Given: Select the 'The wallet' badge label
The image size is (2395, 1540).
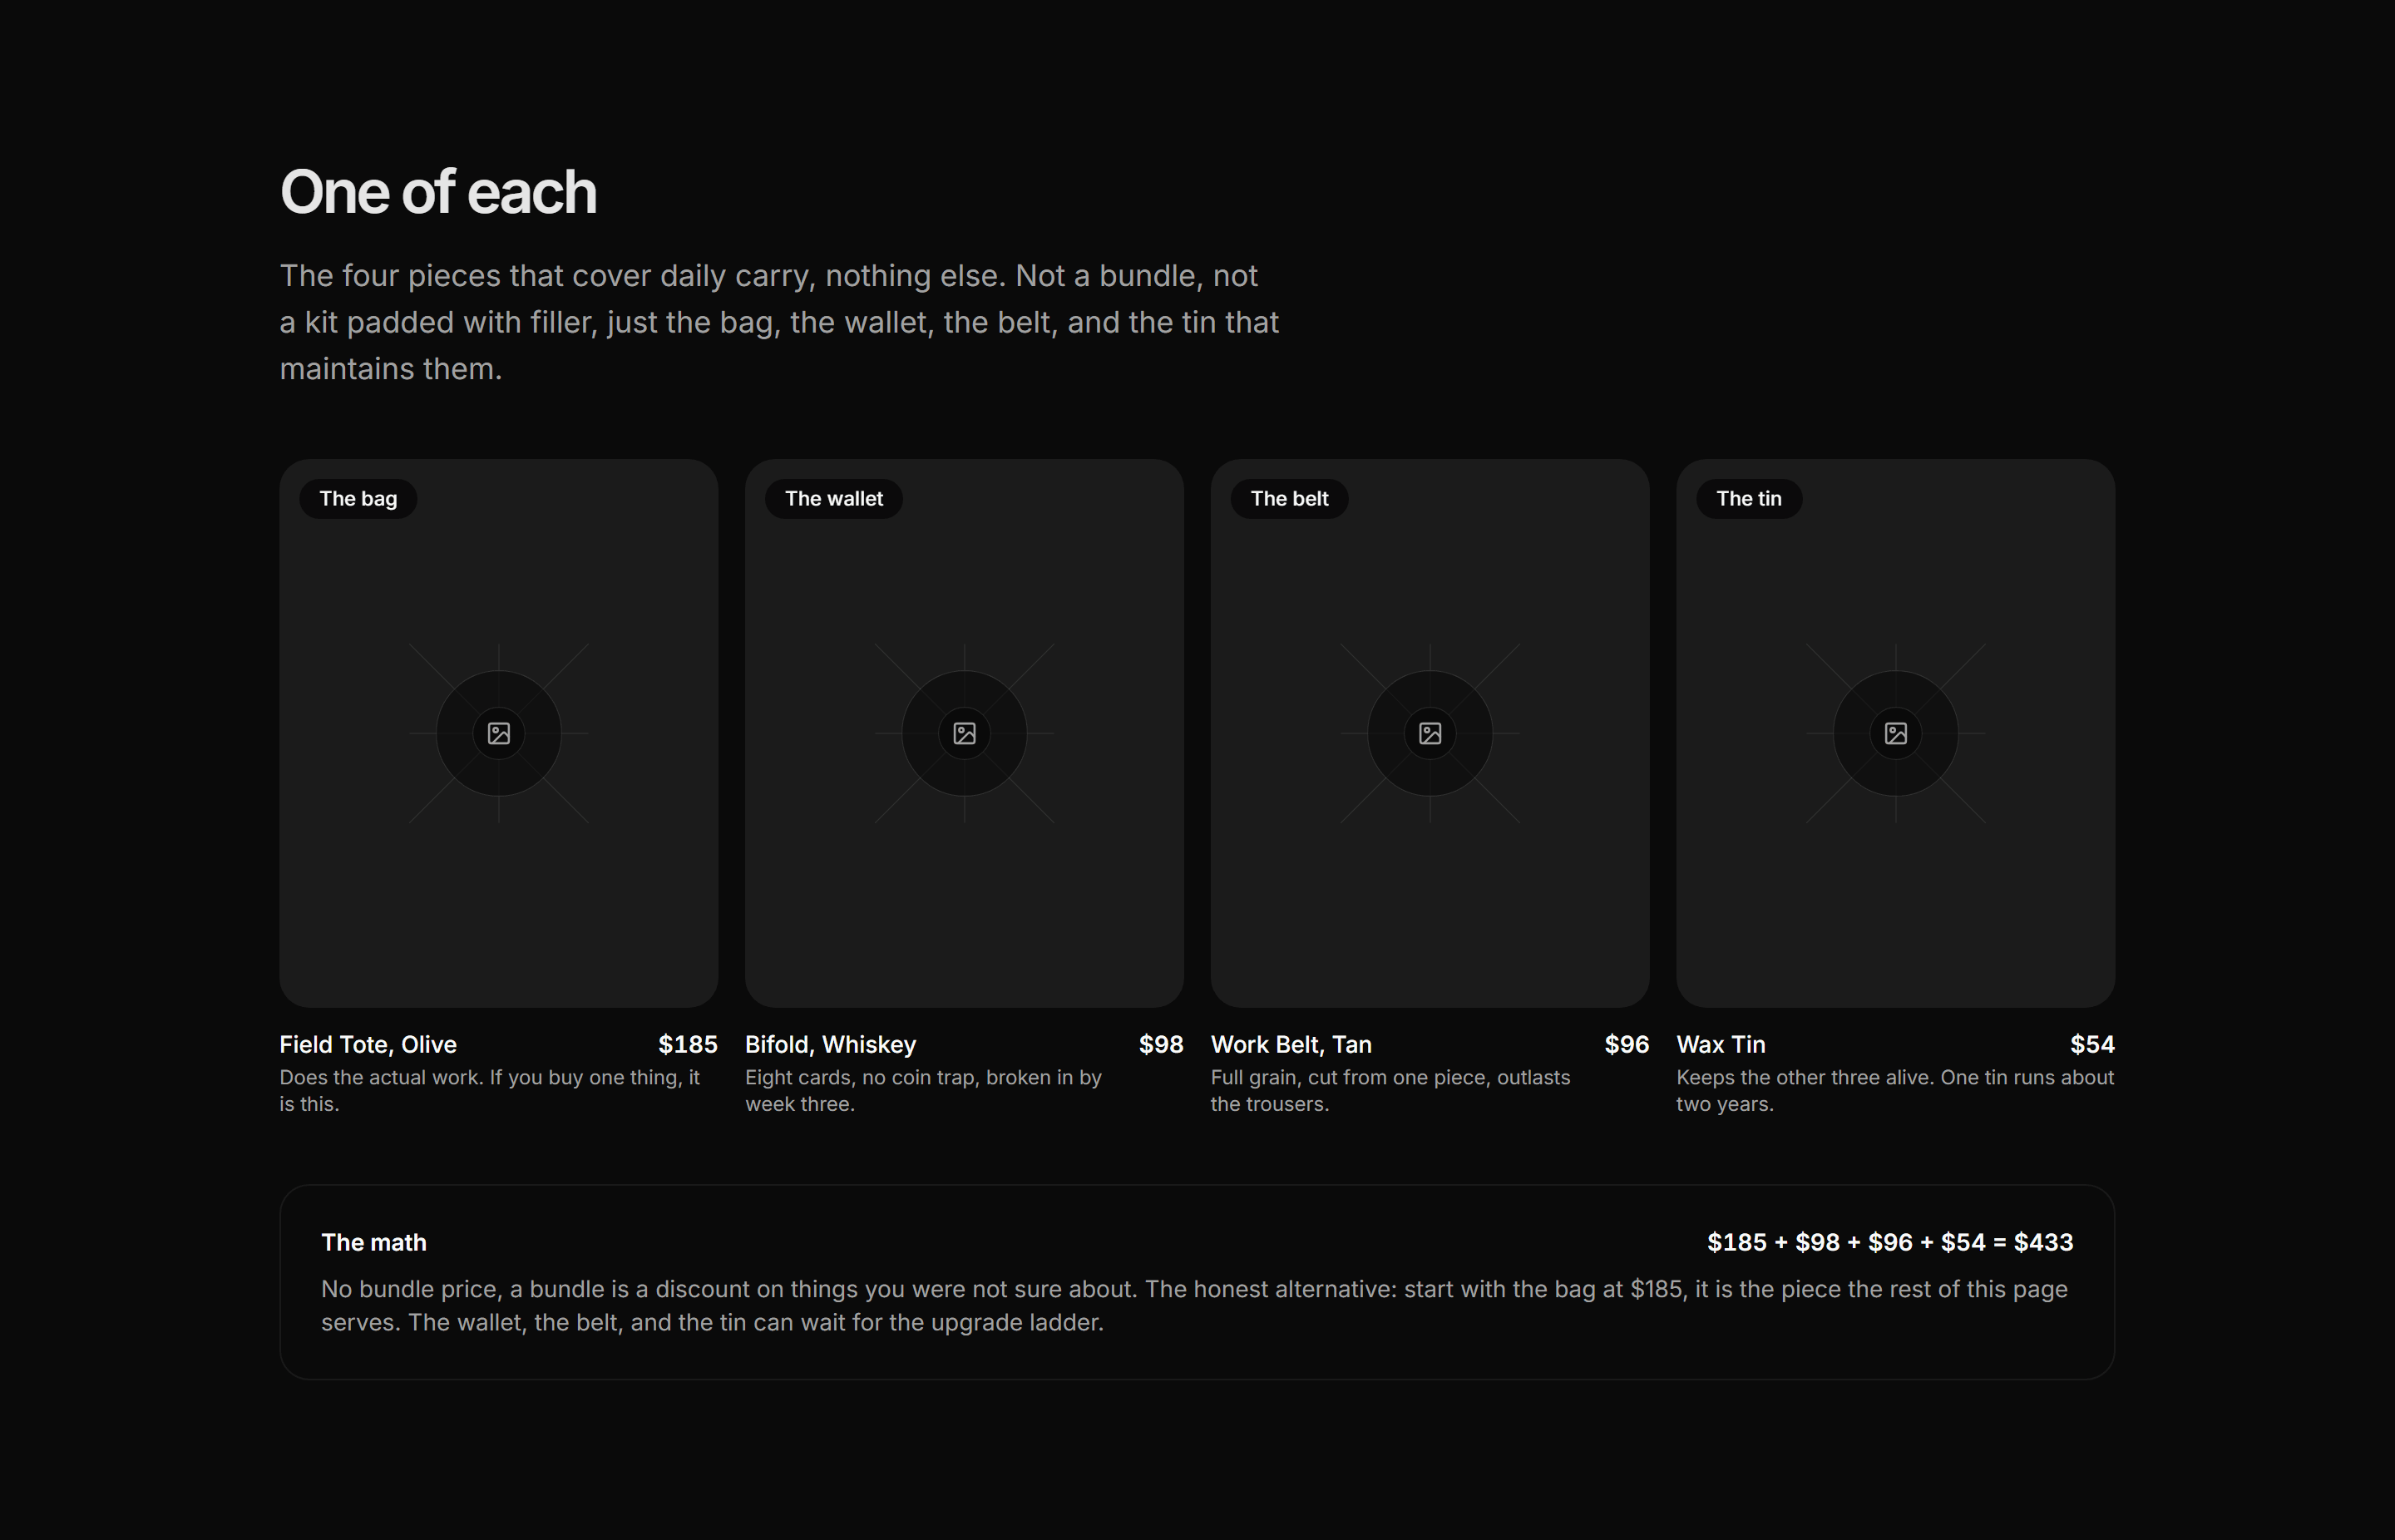Looking at the screenshot, I should (834, 498).
